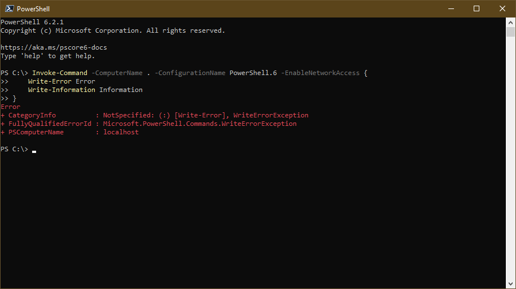Click the 'Write-Information Information' line
This screenshot has height=289, width=516.
click(85, 90)
